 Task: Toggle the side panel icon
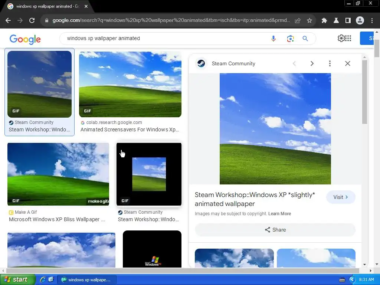[348, 20]
